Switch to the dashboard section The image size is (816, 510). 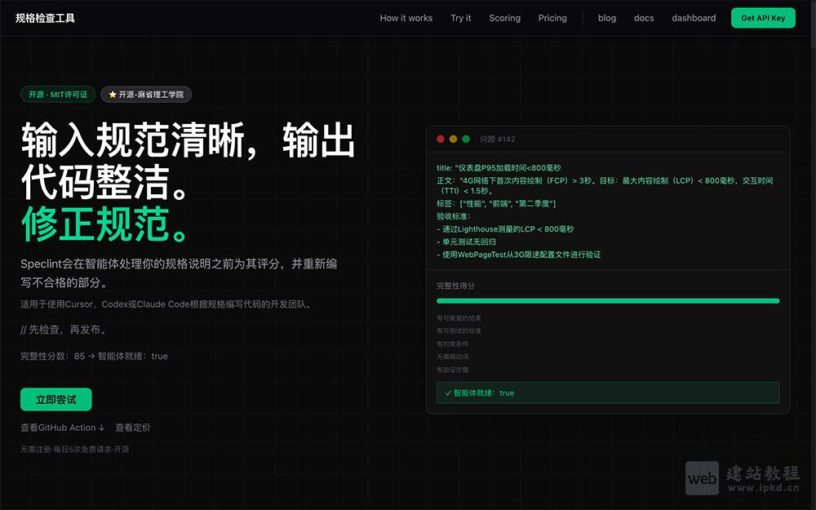(694, 17)
